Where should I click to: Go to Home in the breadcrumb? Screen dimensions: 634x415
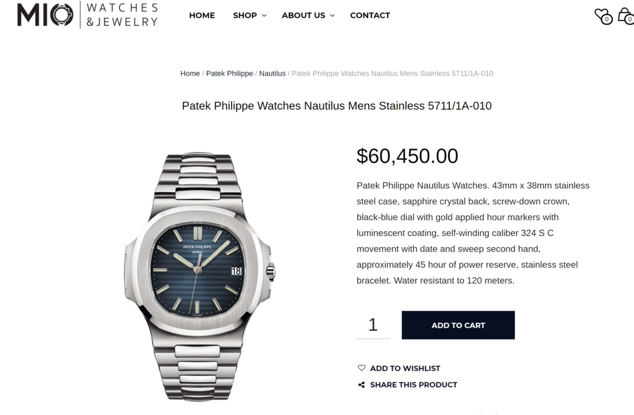pos(190,74)
